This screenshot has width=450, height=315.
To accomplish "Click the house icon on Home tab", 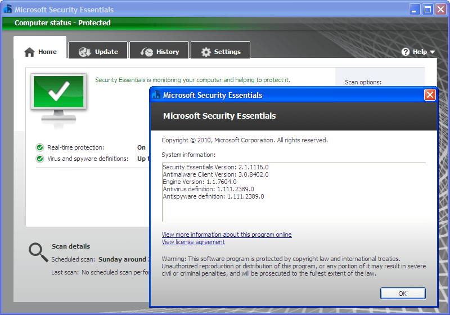I will [30, 52].
